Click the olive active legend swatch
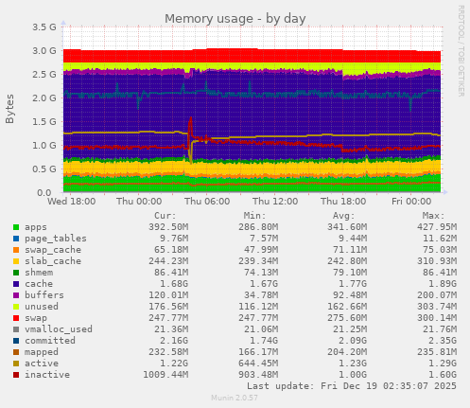 pyautogui.click(x=16, y=364)
